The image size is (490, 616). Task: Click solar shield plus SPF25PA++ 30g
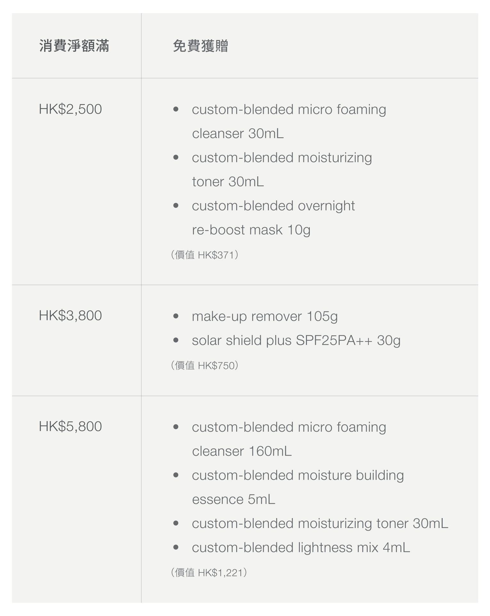(x=296, y=340)
